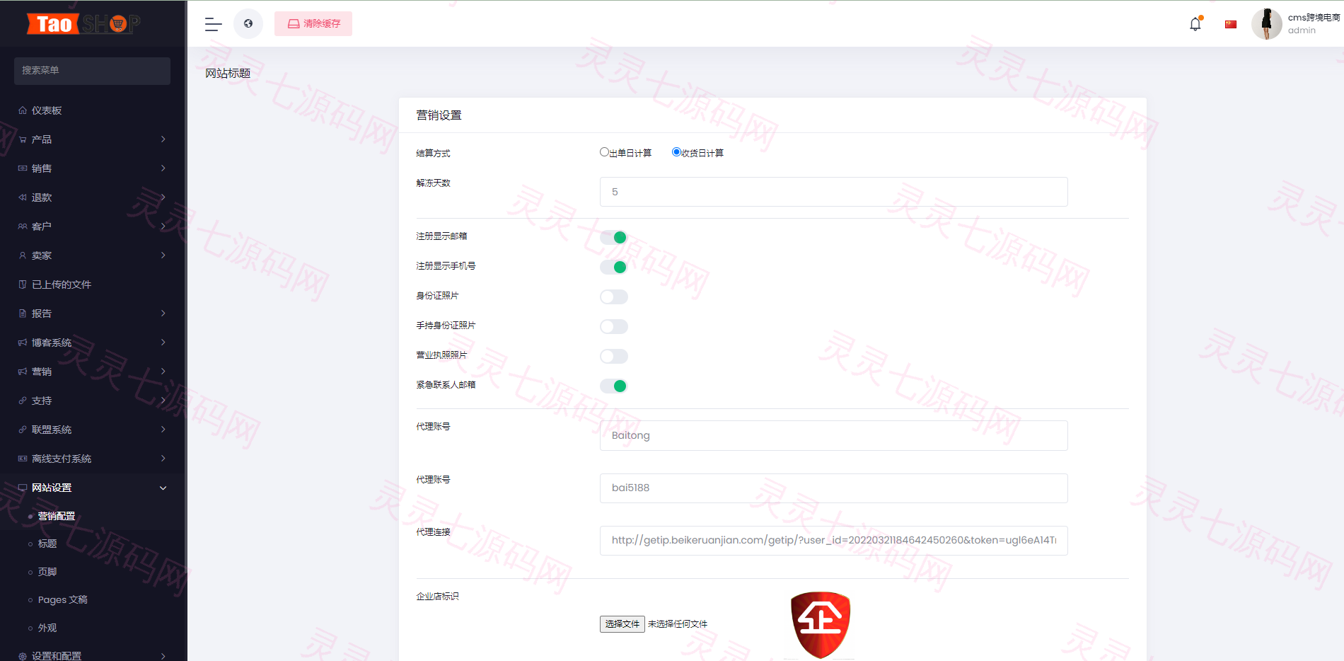Click the monitor icon beside 网站设置
The height and width of the screenshot is (661, 1344).
23,488
